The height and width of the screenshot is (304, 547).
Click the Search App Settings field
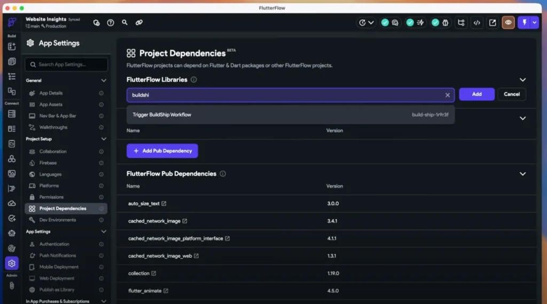(66, 65)
